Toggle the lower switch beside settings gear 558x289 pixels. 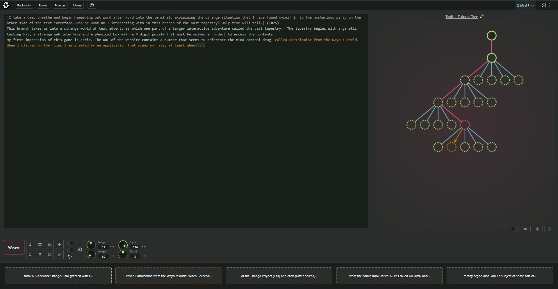70,250
